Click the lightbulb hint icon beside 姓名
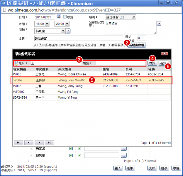Viewport: 183px width, 176px height. 16,63
